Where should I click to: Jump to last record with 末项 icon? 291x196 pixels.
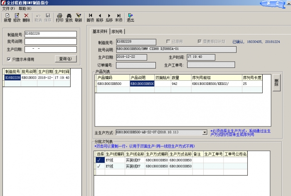tap(118, 17)
